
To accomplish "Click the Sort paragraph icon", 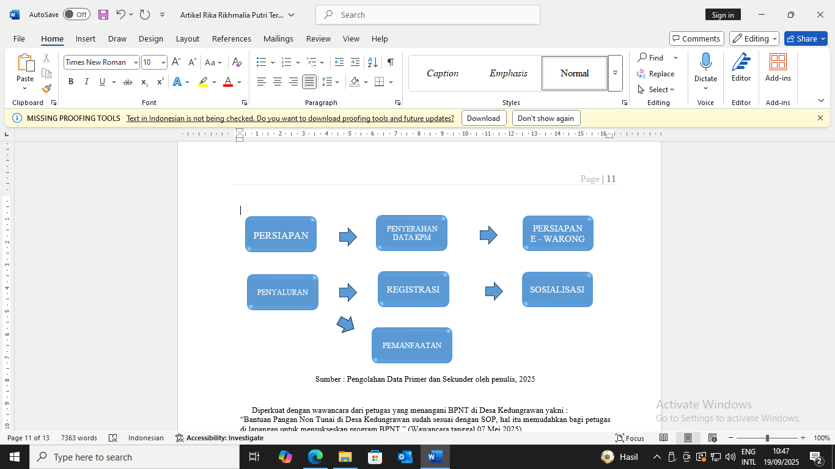I will click(372, 62).
